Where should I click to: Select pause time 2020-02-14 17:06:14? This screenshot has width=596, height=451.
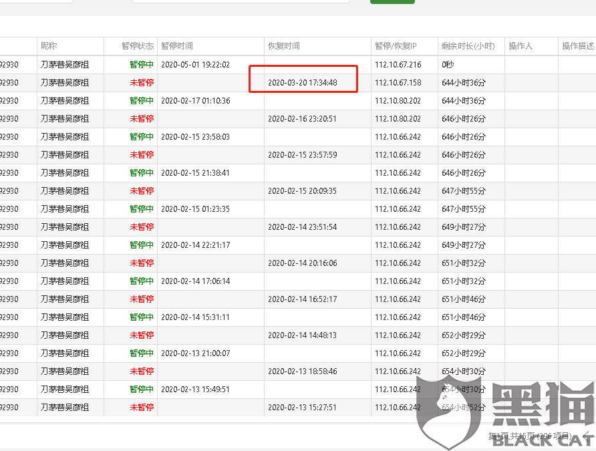point(195,281)
